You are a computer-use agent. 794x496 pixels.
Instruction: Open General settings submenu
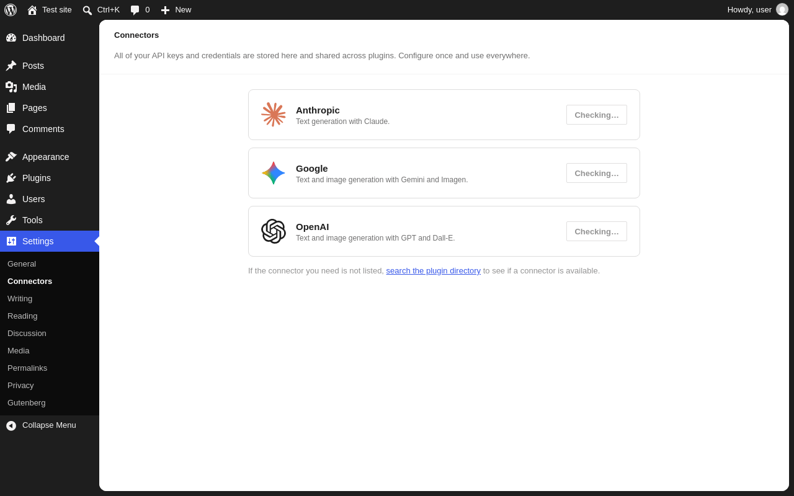pyautogui.click(x=22, y=263)
